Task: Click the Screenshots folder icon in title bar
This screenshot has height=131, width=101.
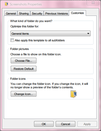Action: [6, 4]
